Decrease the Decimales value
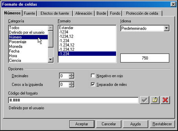Screen dimensions: 178x131 click(x=72, y=77)
